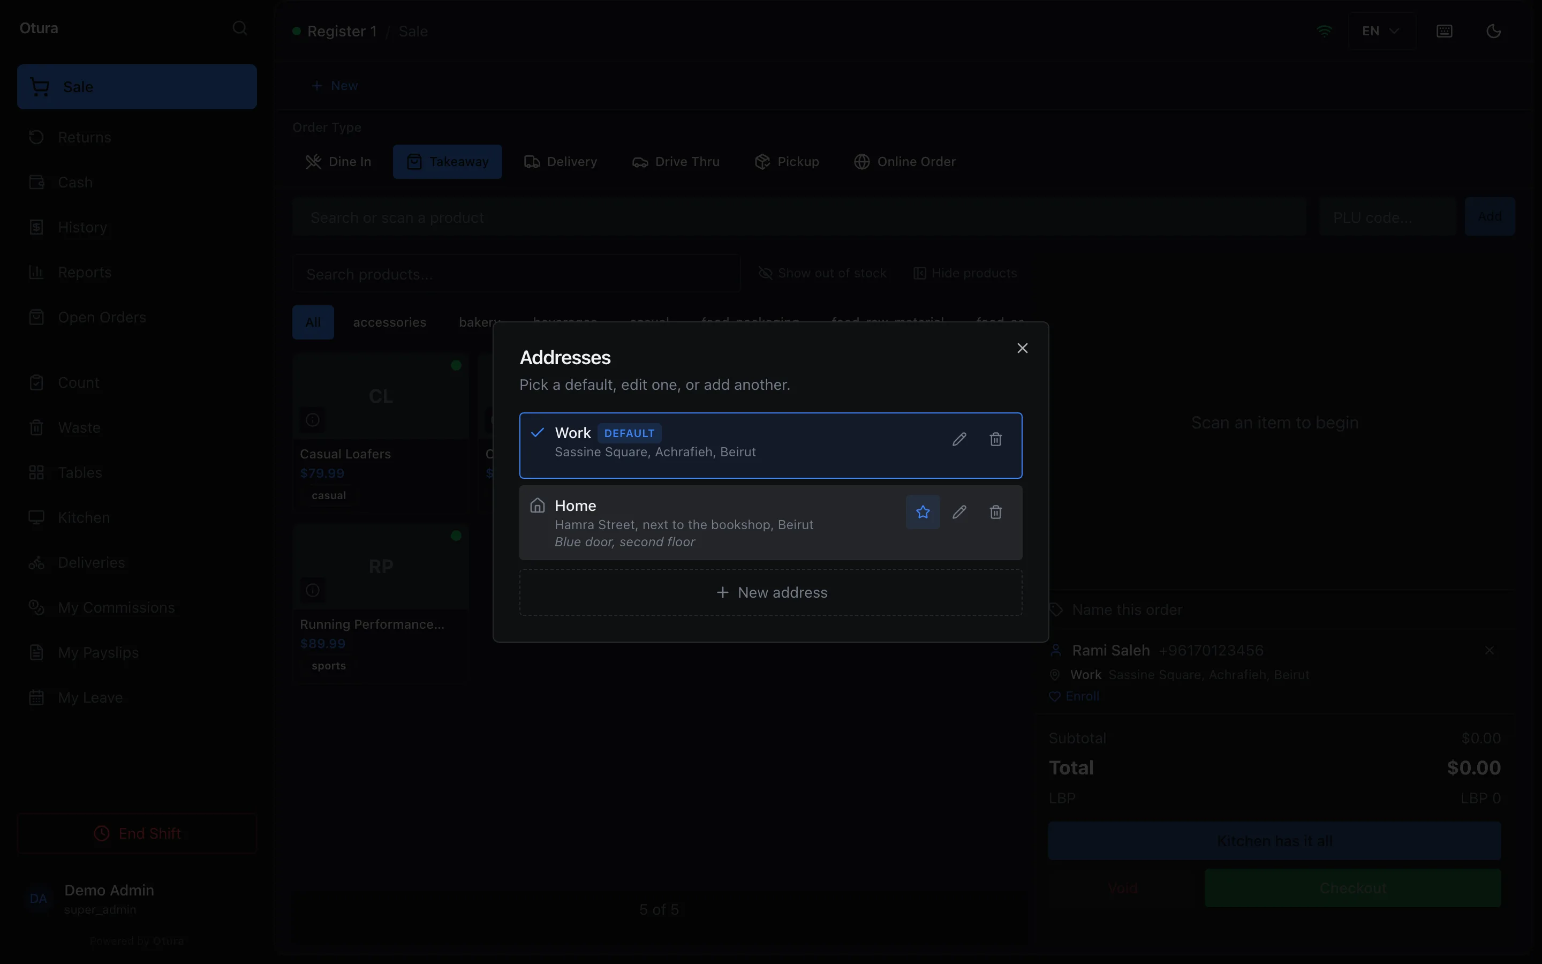This screenshot has height=964, width=1542.
Task: Focus the PLU code field
Action: 1387,217
